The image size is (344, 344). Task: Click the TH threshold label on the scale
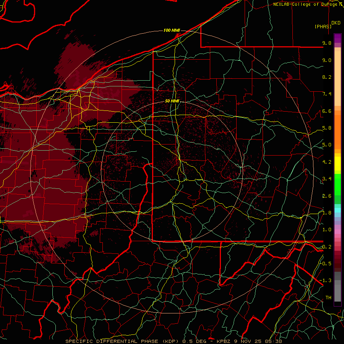pyautogui.click(x=328, y=298)
